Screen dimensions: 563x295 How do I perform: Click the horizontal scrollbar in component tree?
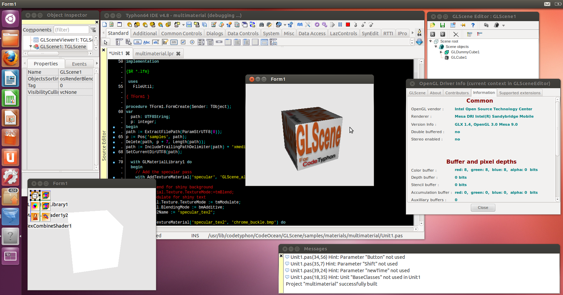tap(57, 53)
